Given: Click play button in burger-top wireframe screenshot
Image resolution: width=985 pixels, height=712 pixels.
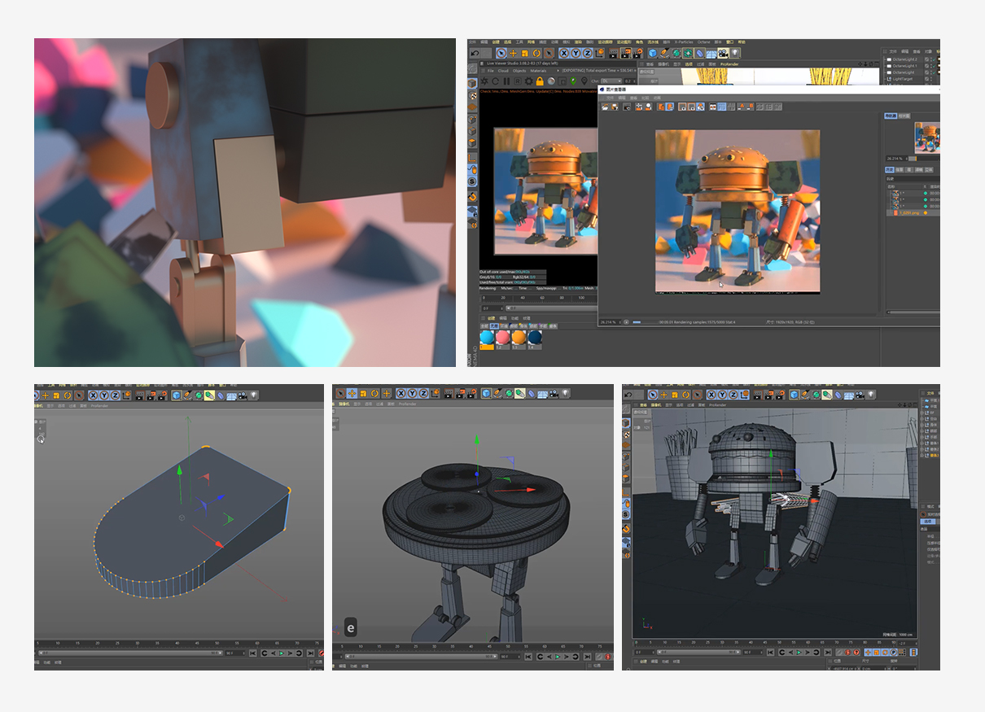Looking at the screenshot, I should pyautogui.click(x=558, y=657).
